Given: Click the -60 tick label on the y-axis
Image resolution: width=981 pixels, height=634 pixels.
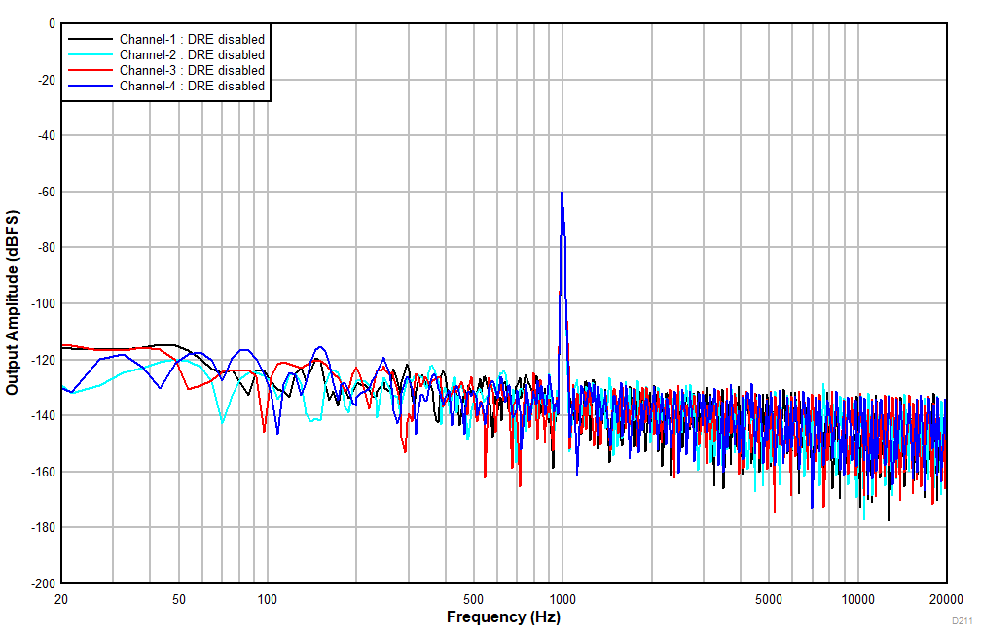Looking at the screenshot, I should [46, 193].
